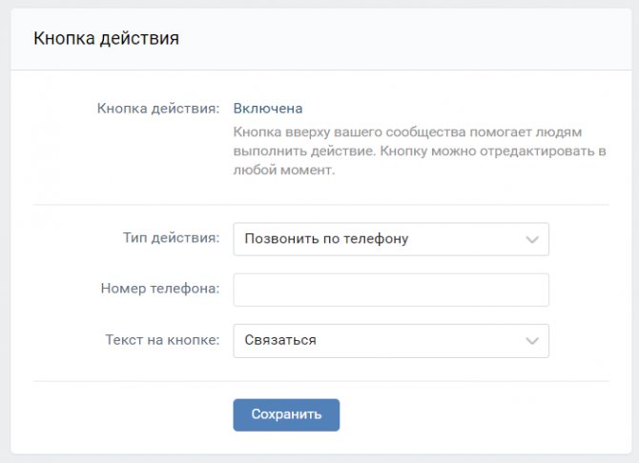Select the 'Кнопка действия' panel heading text
The width and height of the screenshot is (639, 463).
(x=106, y=38)
